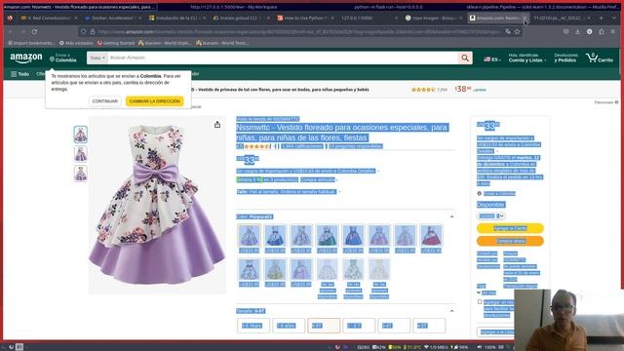Select the red dress color swatch
This screenshot has width=624, height=351.
[431, 235]
